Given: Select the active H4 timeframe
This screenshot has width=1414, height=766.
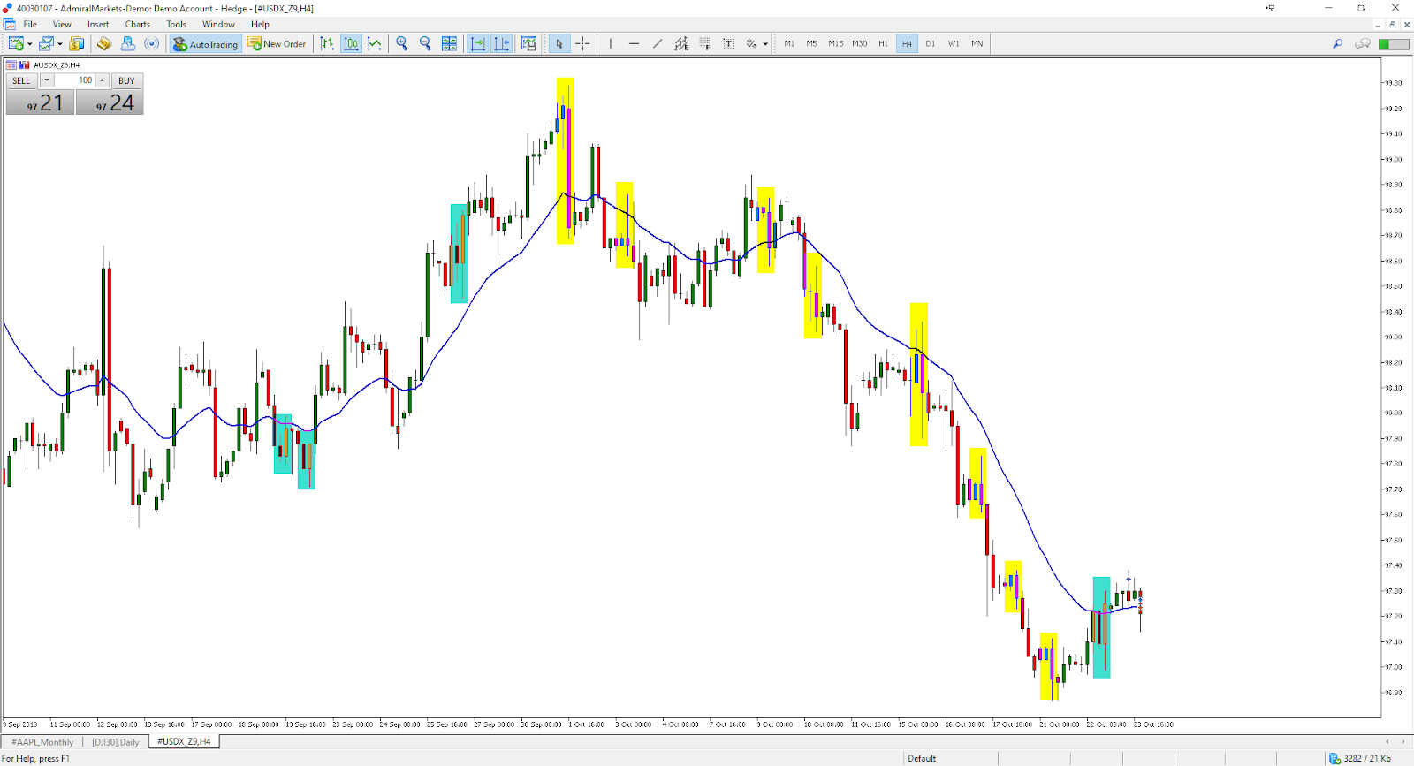Looking at the screenshot, I should [907, 43].
